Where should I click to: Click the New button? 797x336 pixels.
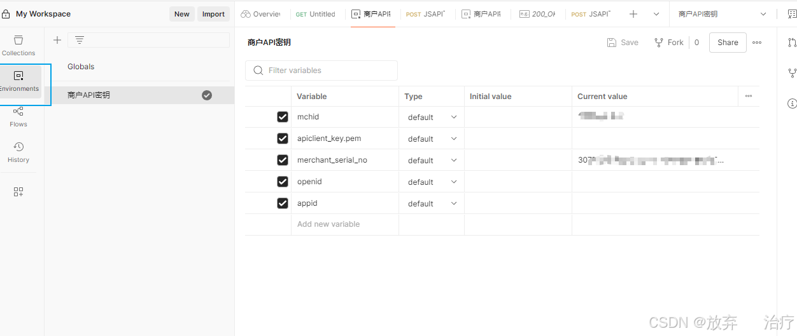tap(182, 14)
